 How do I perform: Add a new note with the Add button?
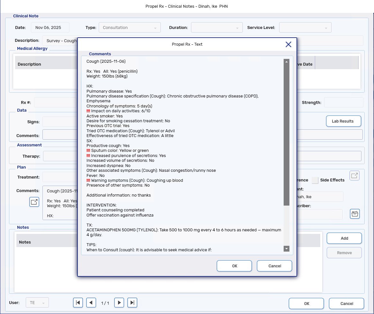pyautogui.click(x=344, y=238)
